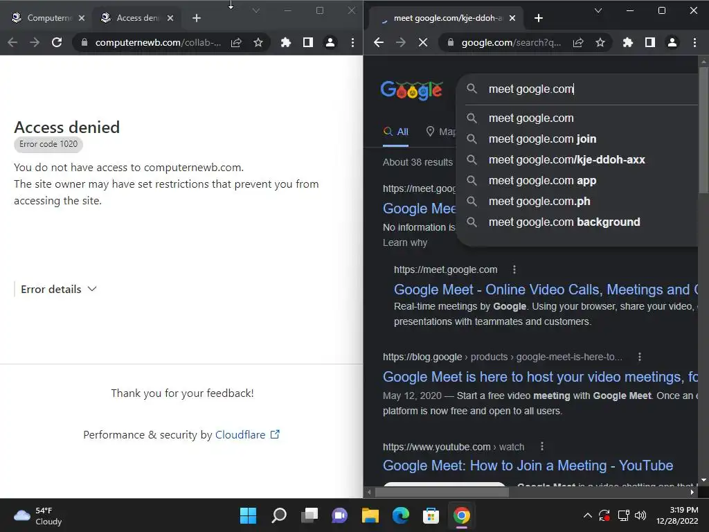Open "Google Meet is here to host" result

click(540, 377)
